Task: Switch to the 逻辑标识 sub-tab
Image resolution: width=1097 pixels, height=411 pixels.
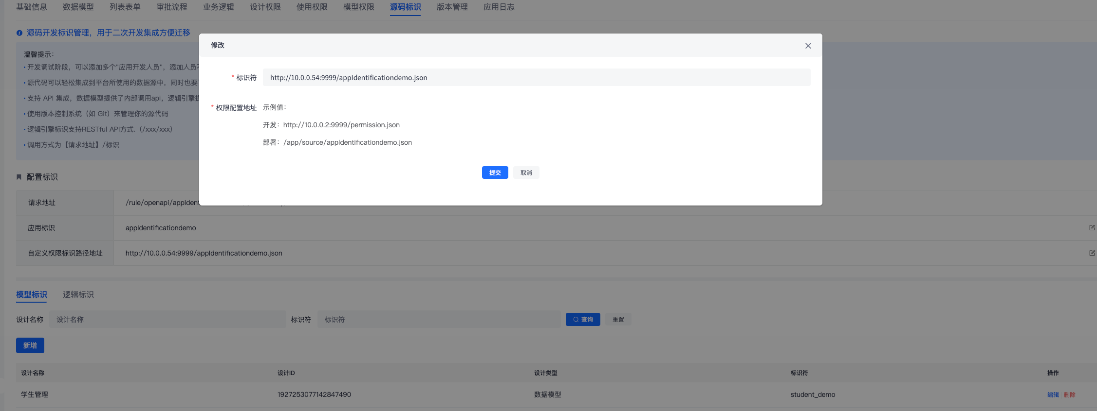Action: click(x=78, y=294)
